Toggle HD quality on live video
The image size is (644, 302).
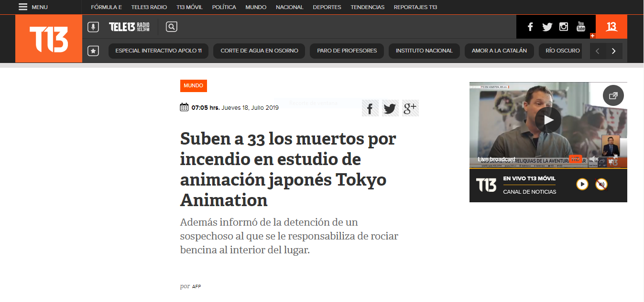(x=576, y=159)
